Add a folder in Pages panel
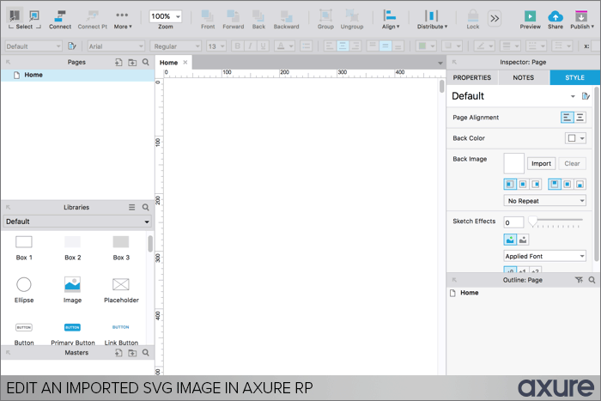 [x=132, y=62]
